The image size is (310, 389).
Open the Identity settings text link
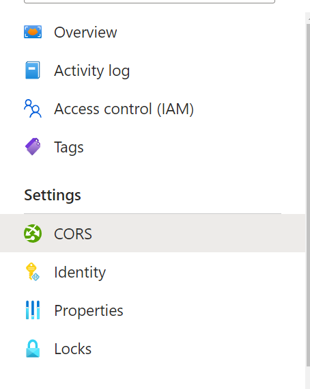(80, 272)
